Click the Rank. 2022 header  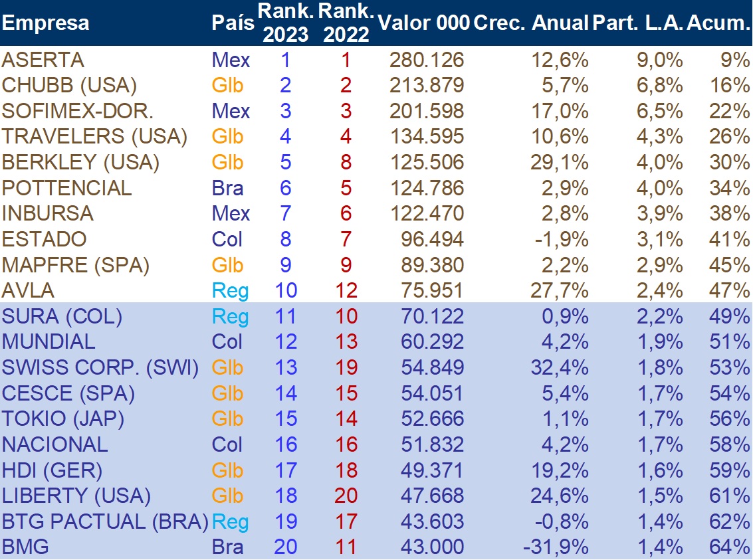[346, 23]
